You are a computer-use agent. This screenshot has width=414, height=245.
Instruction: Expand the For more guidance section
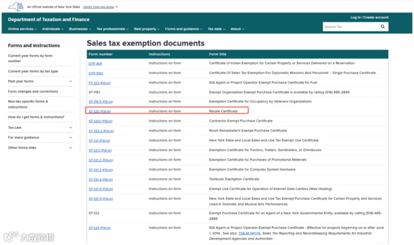pyautogui.click(x=40, y=137)
